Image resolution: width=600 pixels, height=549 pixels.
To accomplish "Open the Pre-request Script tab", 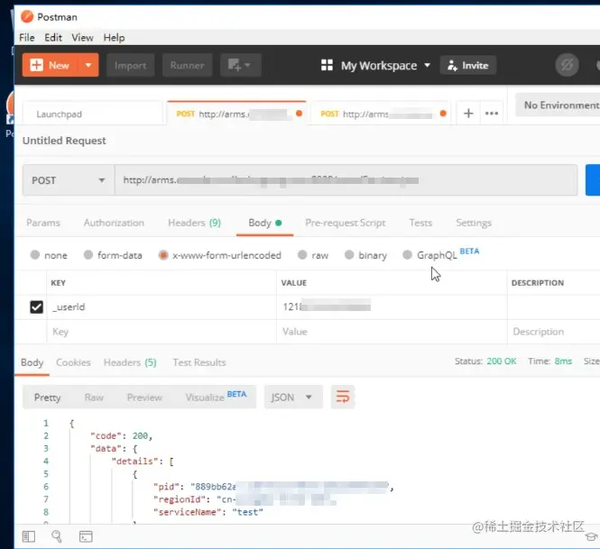I will point(346,223).
